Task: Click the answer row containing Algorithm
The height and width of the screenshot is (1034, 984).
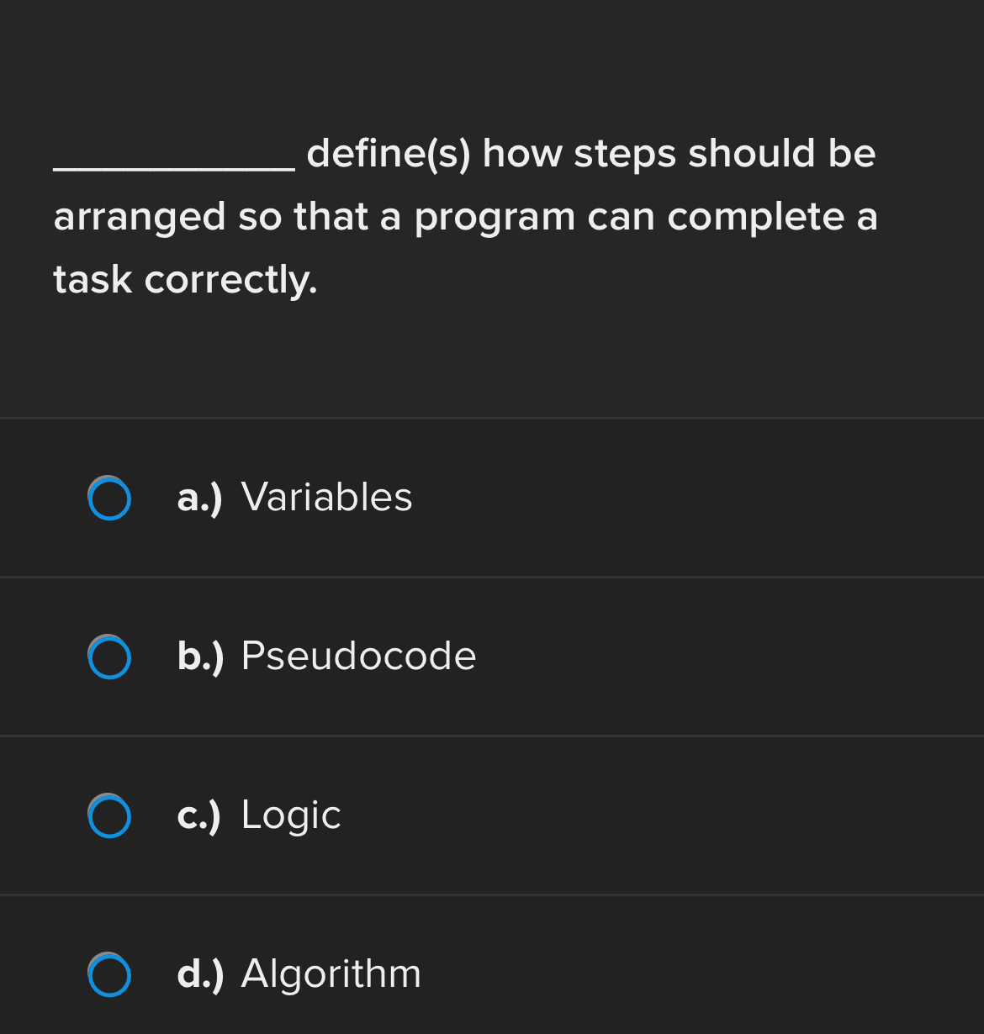Action: 492,967
